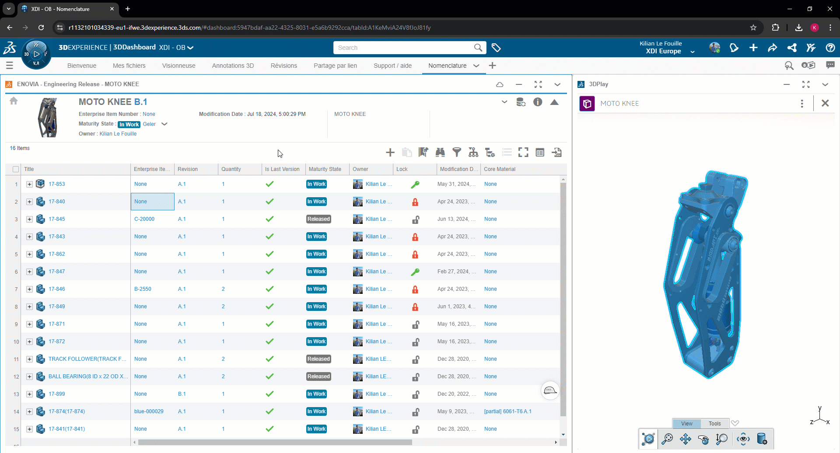Select the Fit All zoom icon in 3DPlay
The width and height of the screenshot is (840, 453).
667,439
